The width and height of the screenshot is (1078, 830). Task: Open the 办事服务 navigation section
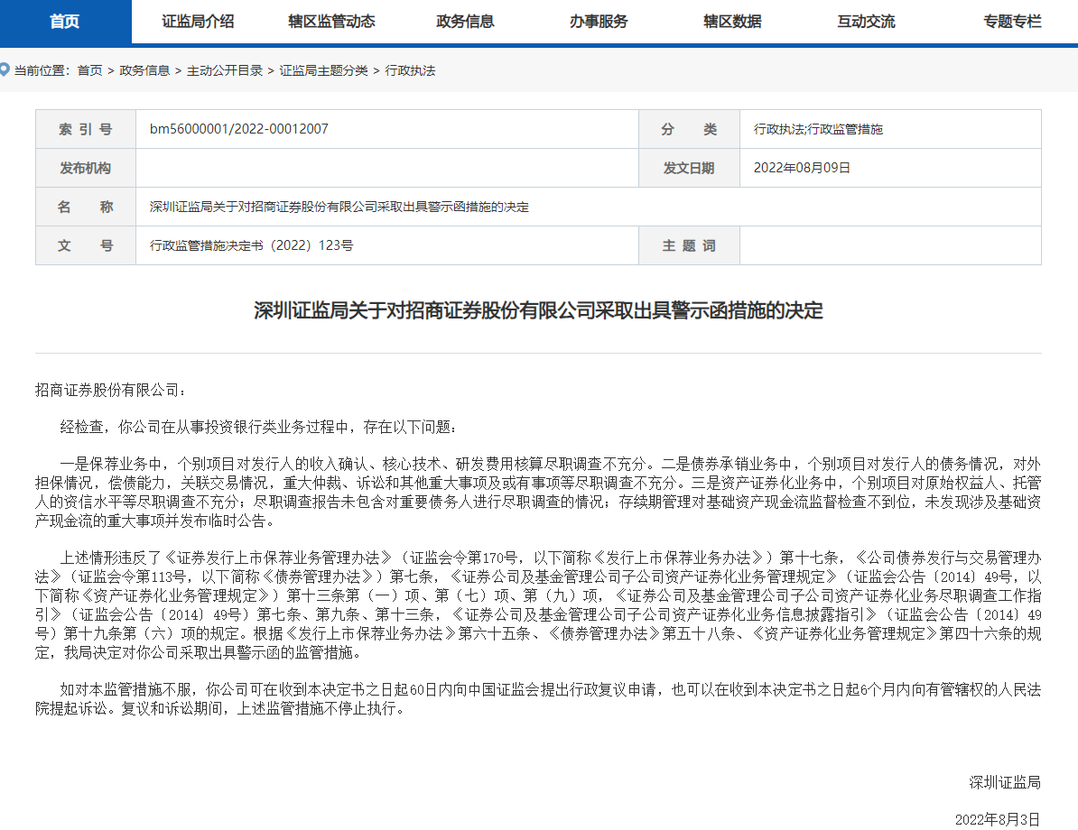tap(599, 22)
